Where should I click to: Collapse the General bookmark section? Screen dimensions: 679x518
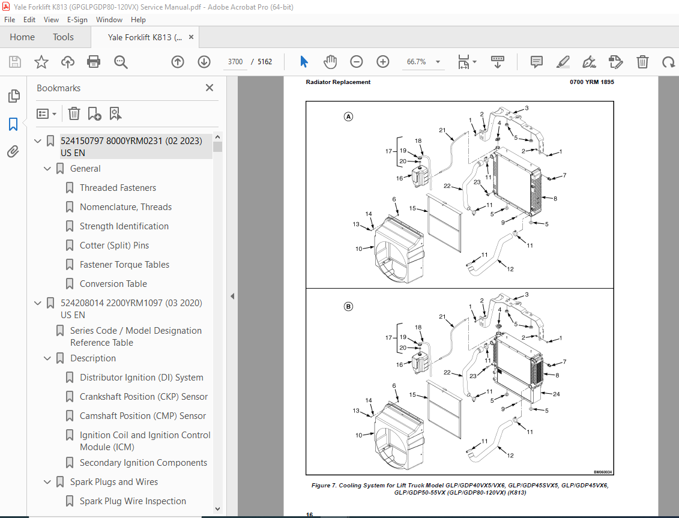point(47,169)
